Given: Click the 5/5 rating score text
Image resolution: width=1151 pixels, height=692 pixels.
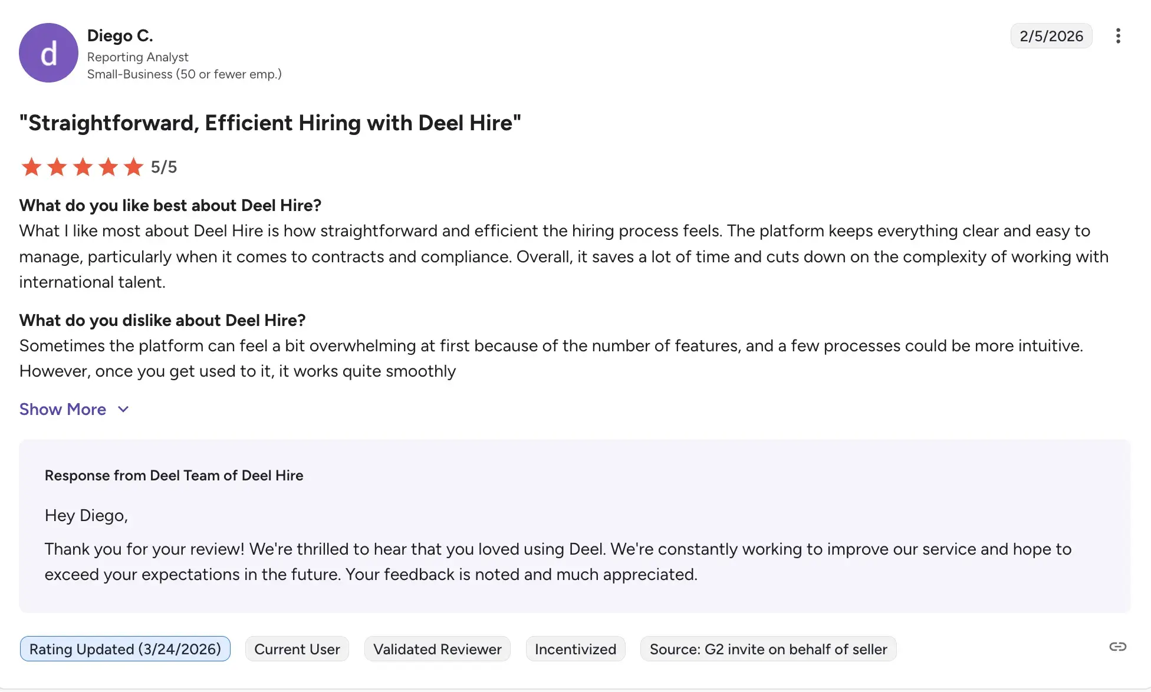Looking at the screenshot, I should 163,167.
